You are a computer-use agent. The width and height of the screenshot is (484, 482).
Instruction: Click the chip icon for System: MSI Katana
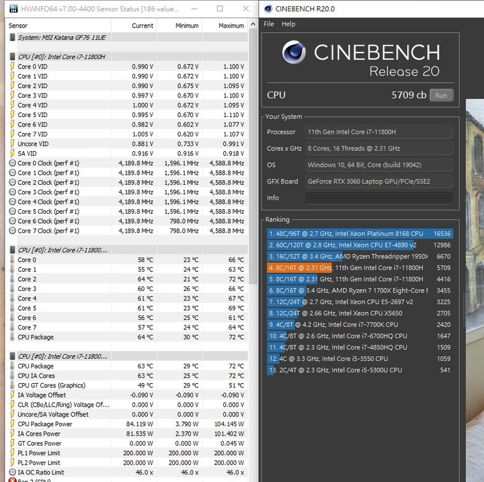click(x=11, y=38)
